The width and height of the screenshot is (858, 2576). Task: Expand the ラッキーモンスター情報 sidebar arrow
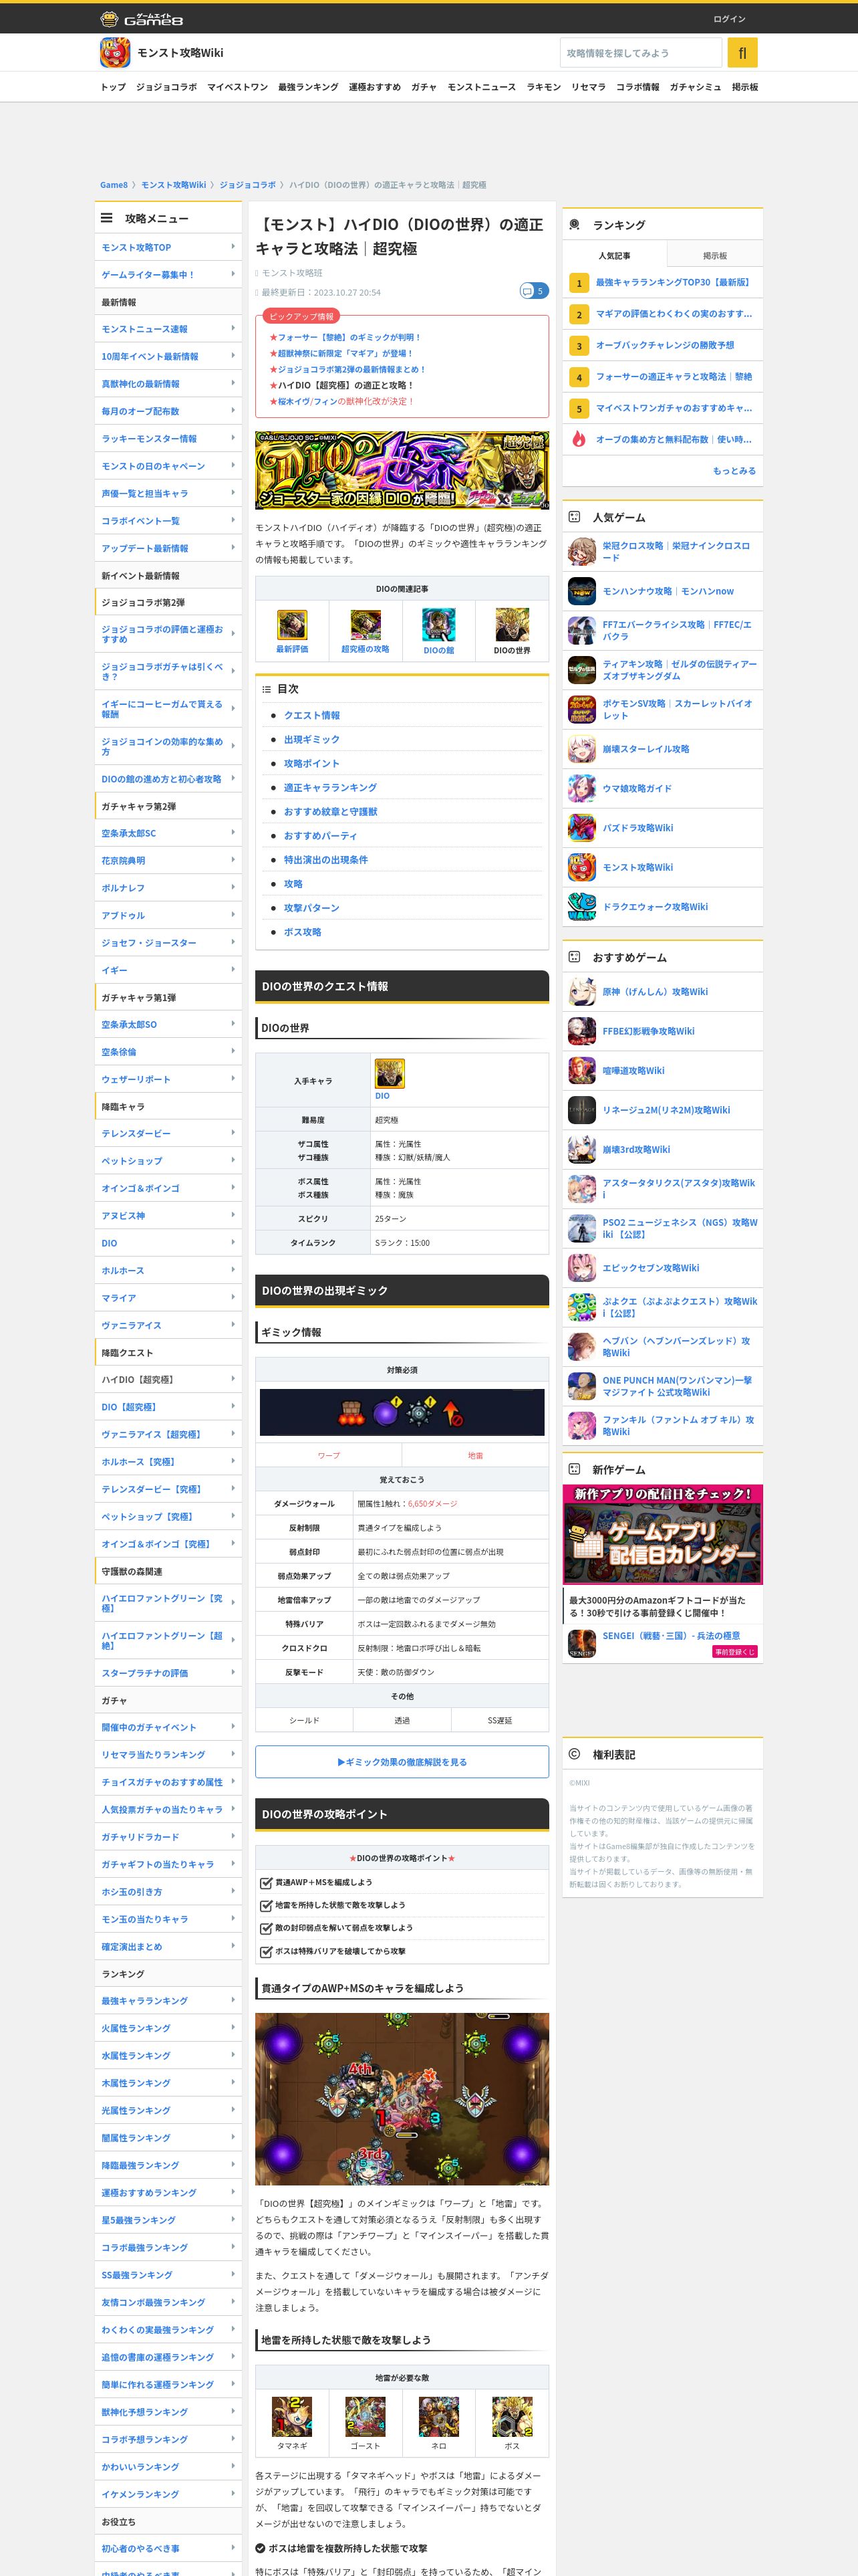pyautogui.click(x=233, y=438)
